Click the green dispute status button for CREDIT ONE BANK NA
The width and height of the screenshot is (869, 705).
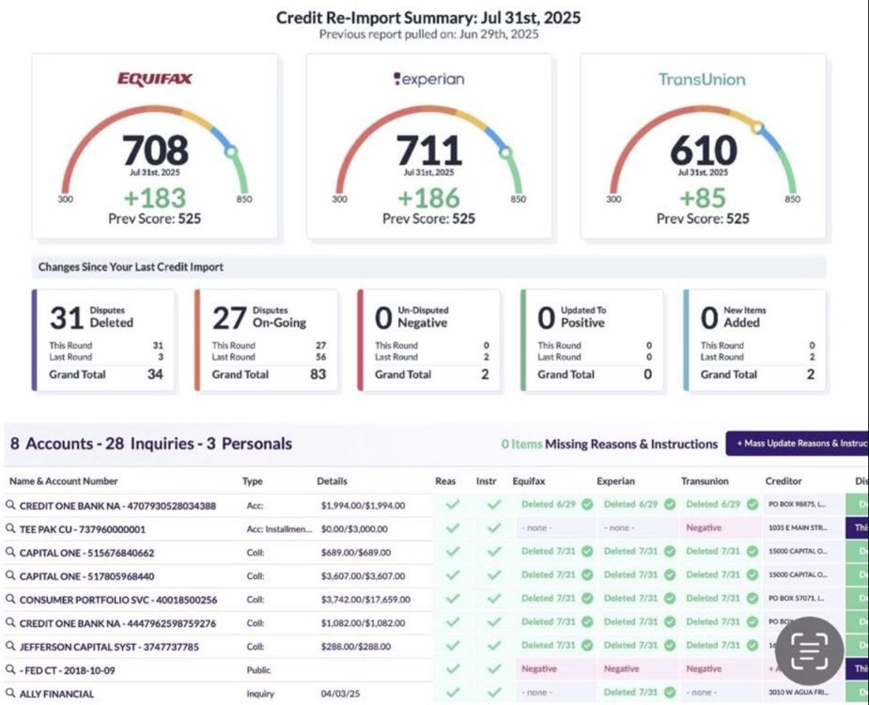858,504
